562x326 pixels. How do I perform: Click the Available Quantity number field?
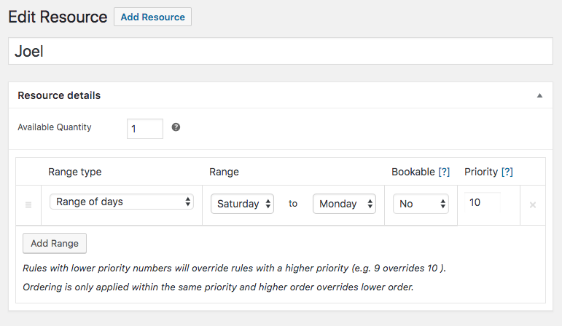144,129
